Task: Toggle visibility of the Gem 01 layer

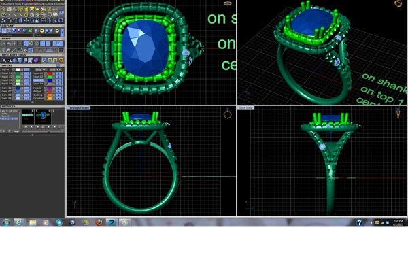Action: tap(14, 88)
